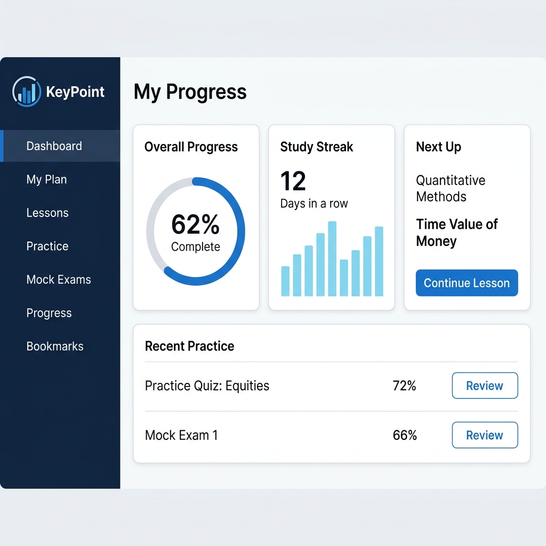
Task: Click the Days in a row label
Action: 314,203
